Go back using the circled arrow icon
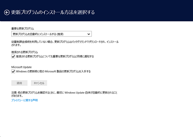The height and width of the screenshot is (137, 193). click(x=7, y=12)
